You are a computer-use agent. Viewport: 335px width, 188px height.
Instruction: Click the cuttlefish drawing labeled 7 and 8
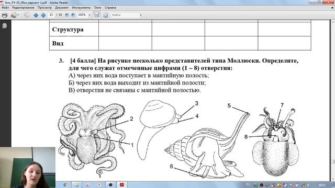click(x=275, y=142)
